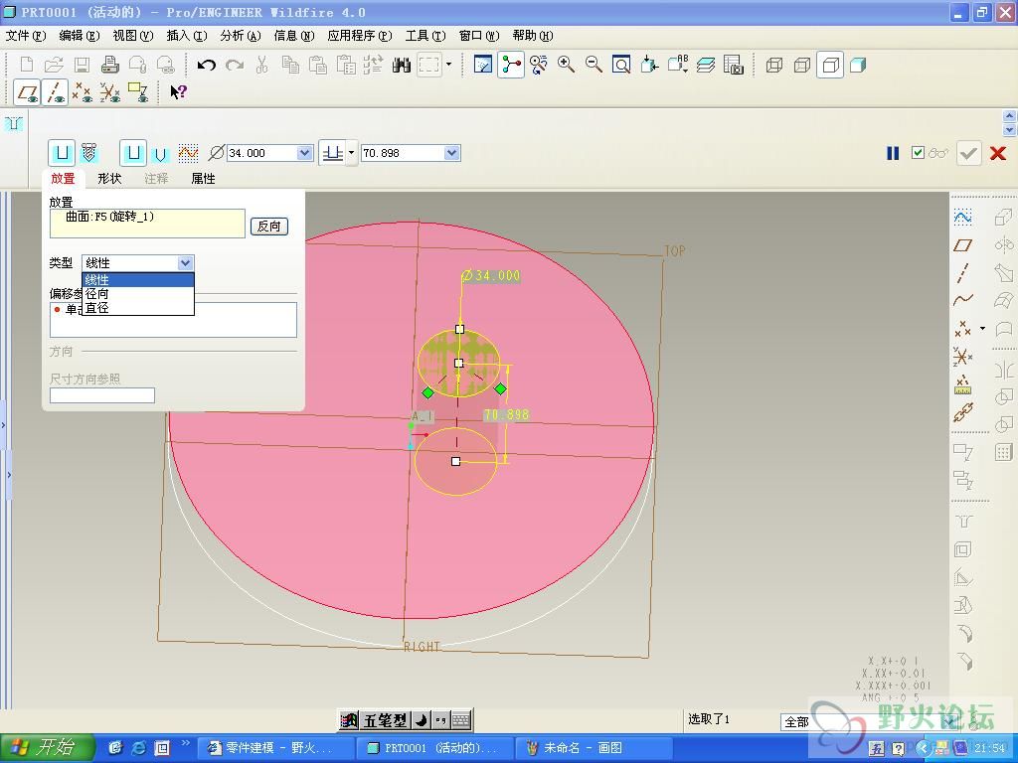This screenshot has height=763, width=1018.
Task: Expand the datum point flyout arrow
Action: point(982,328)
